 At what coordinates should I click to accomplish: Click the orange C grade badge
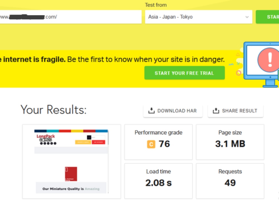click(151, 144)
